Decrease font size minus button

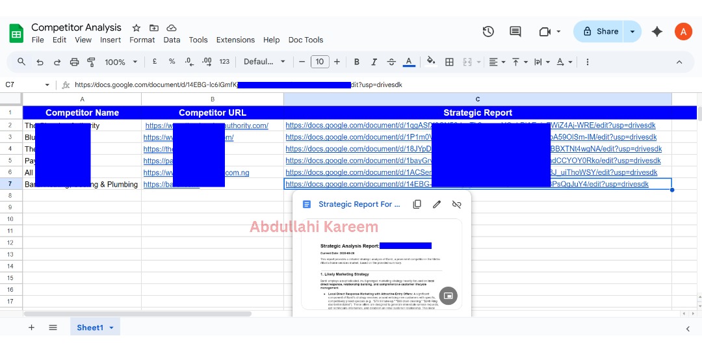pos(302,62)
